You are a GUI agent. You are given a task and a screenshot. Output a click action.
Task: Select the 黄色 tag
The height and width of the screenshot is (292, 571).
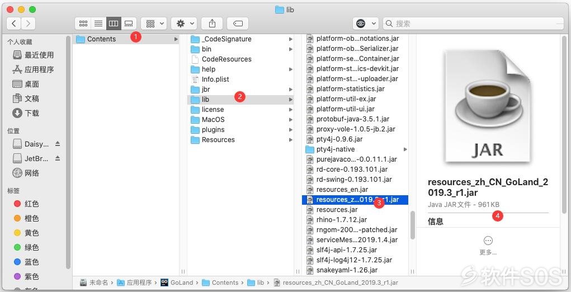[x=26, y=233]
